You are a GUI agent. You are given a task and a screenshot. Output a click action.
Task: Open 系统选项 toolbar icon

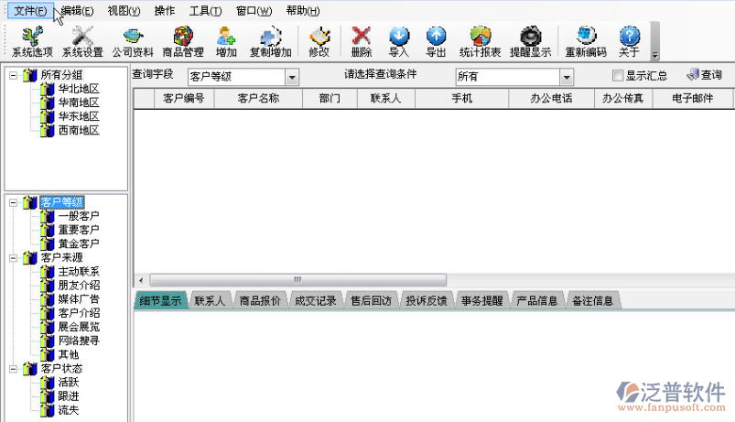pos(32,41)
